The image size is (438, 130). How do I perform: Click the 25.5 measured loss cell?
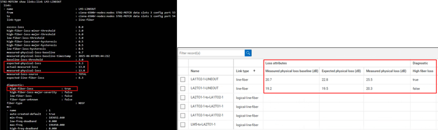point(369,80)
